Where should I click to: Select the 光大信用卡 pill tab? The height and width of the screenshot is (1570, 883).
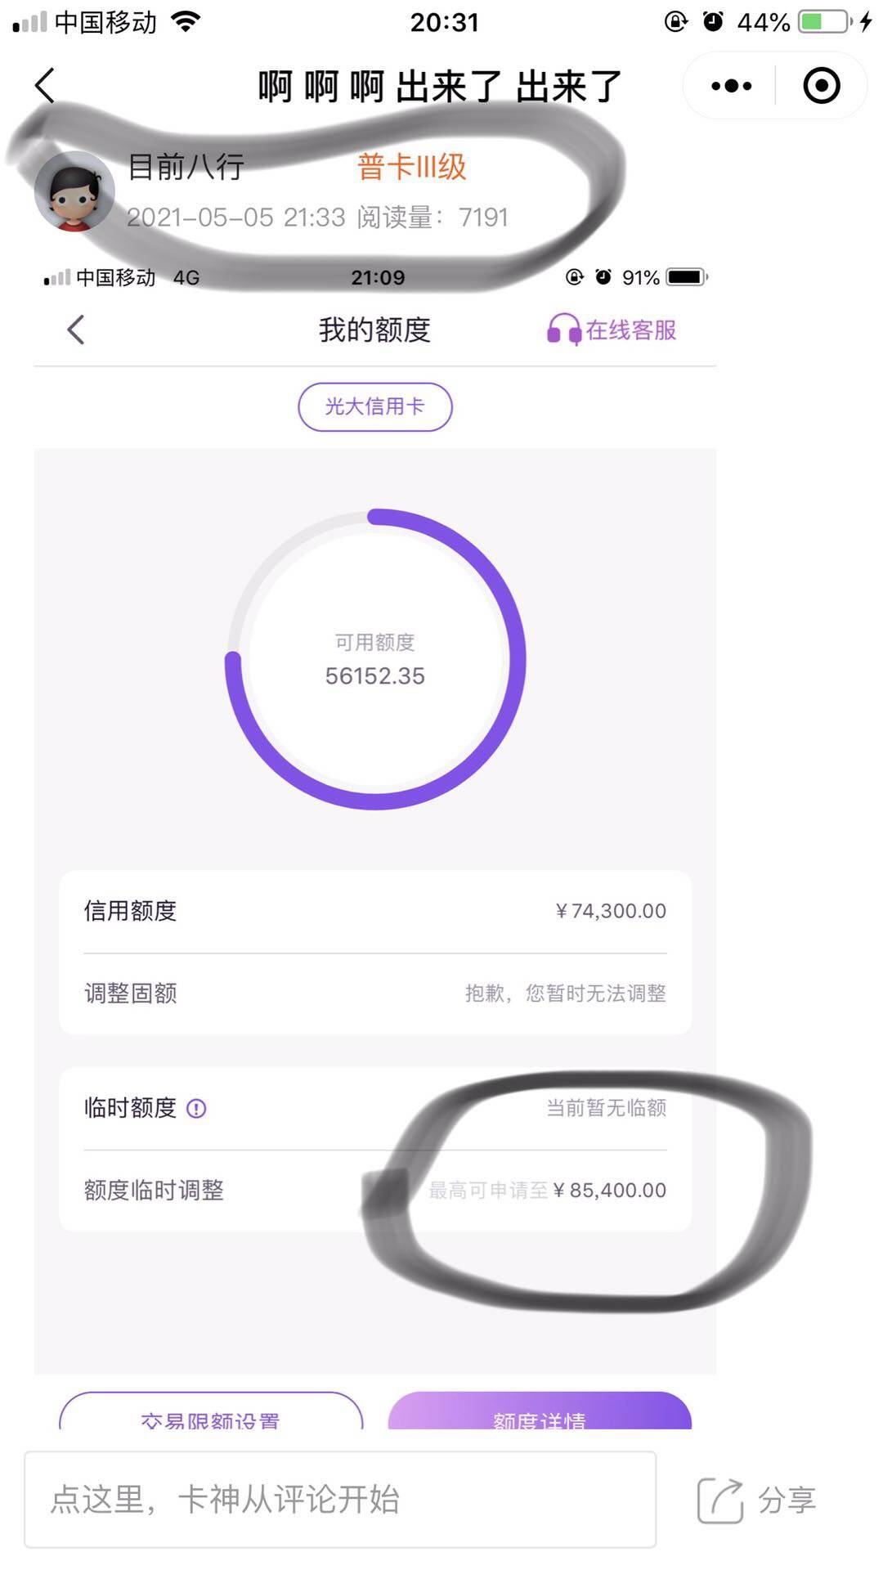coord(375,406)
